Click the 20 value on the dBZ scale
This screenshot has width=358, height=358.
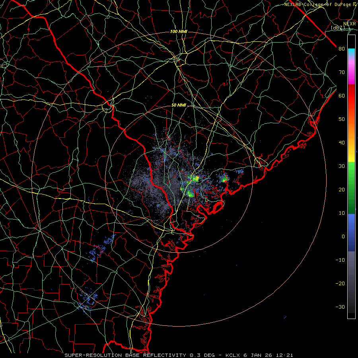tap(342, 189)
